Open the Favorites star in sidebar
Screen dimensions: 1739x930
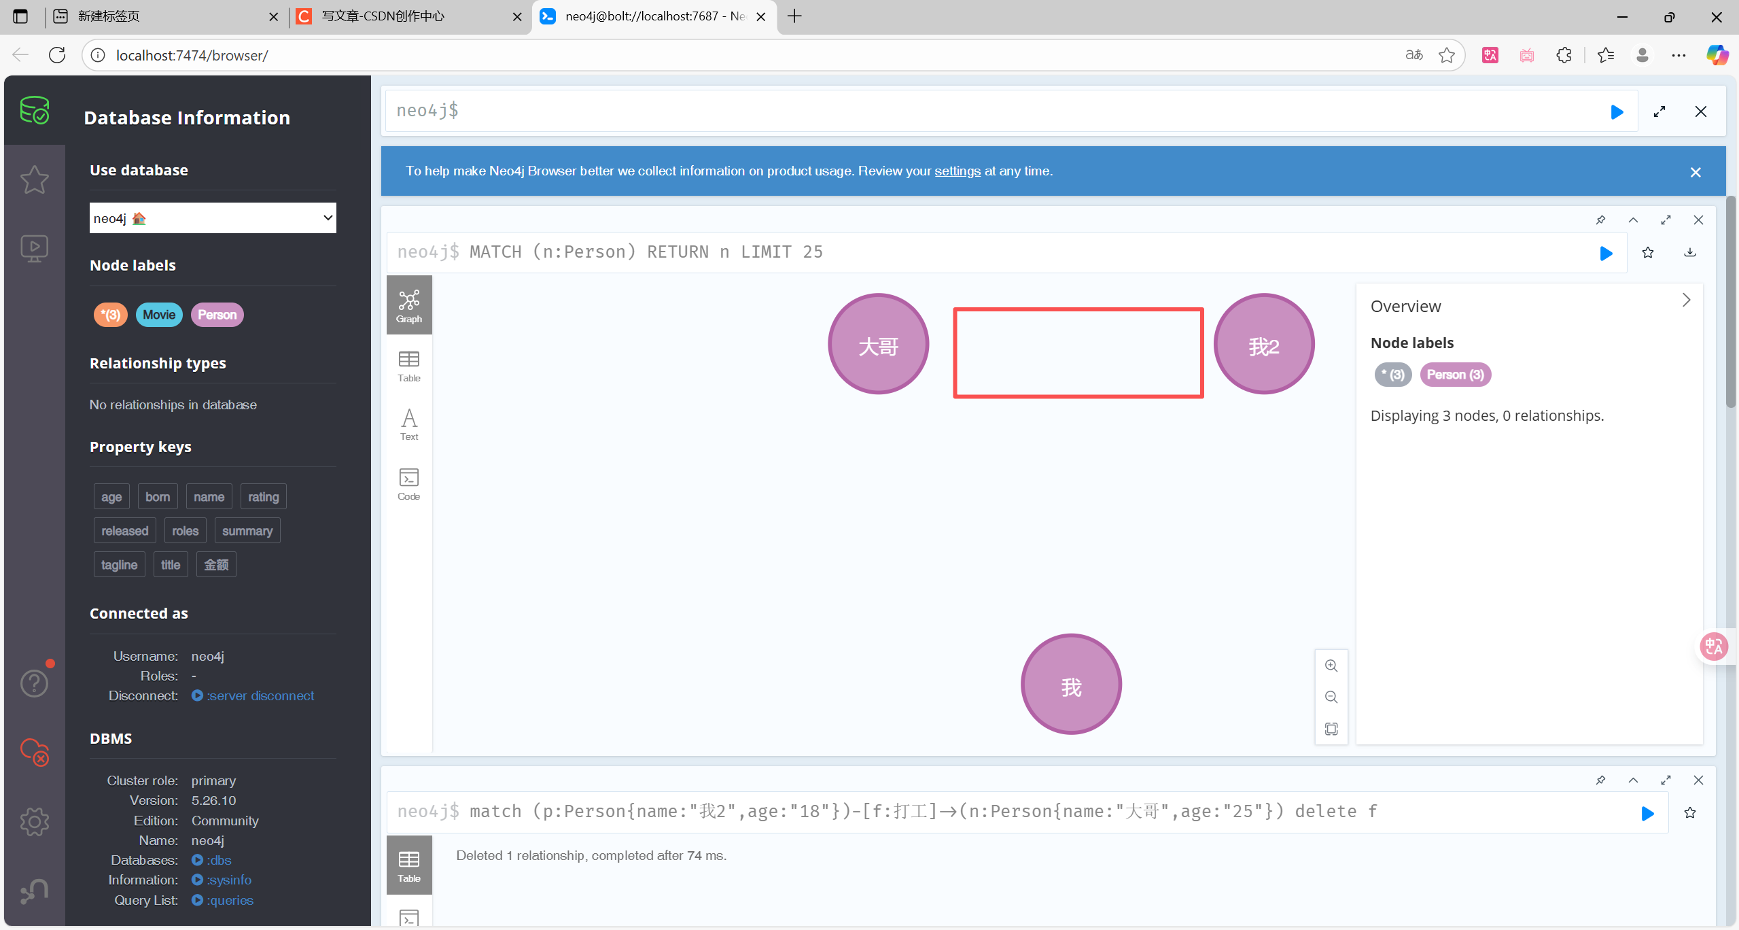coord(34,180)
